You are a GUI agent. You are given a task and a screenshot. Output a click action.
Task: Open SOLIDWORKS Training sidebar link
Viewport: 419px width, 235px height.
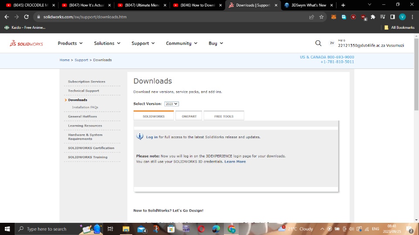pos(88,157)
